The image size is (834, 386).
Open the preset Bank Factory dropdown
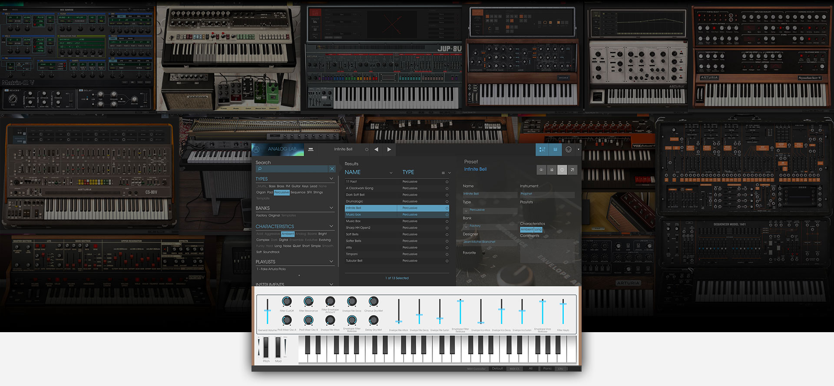click(x=467, y=226)
